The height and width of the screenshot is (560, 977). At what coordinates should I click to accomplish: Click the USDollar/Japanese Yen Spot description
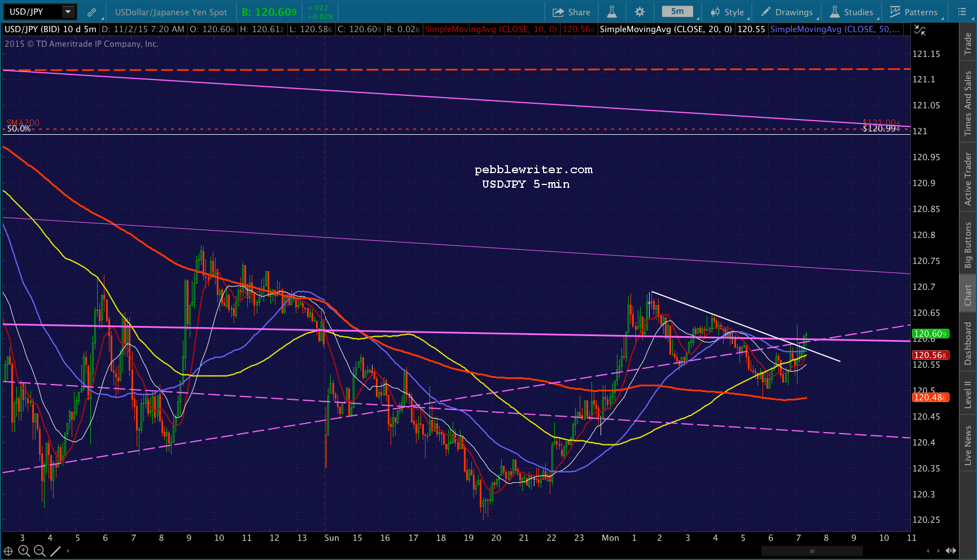point(171,12)
